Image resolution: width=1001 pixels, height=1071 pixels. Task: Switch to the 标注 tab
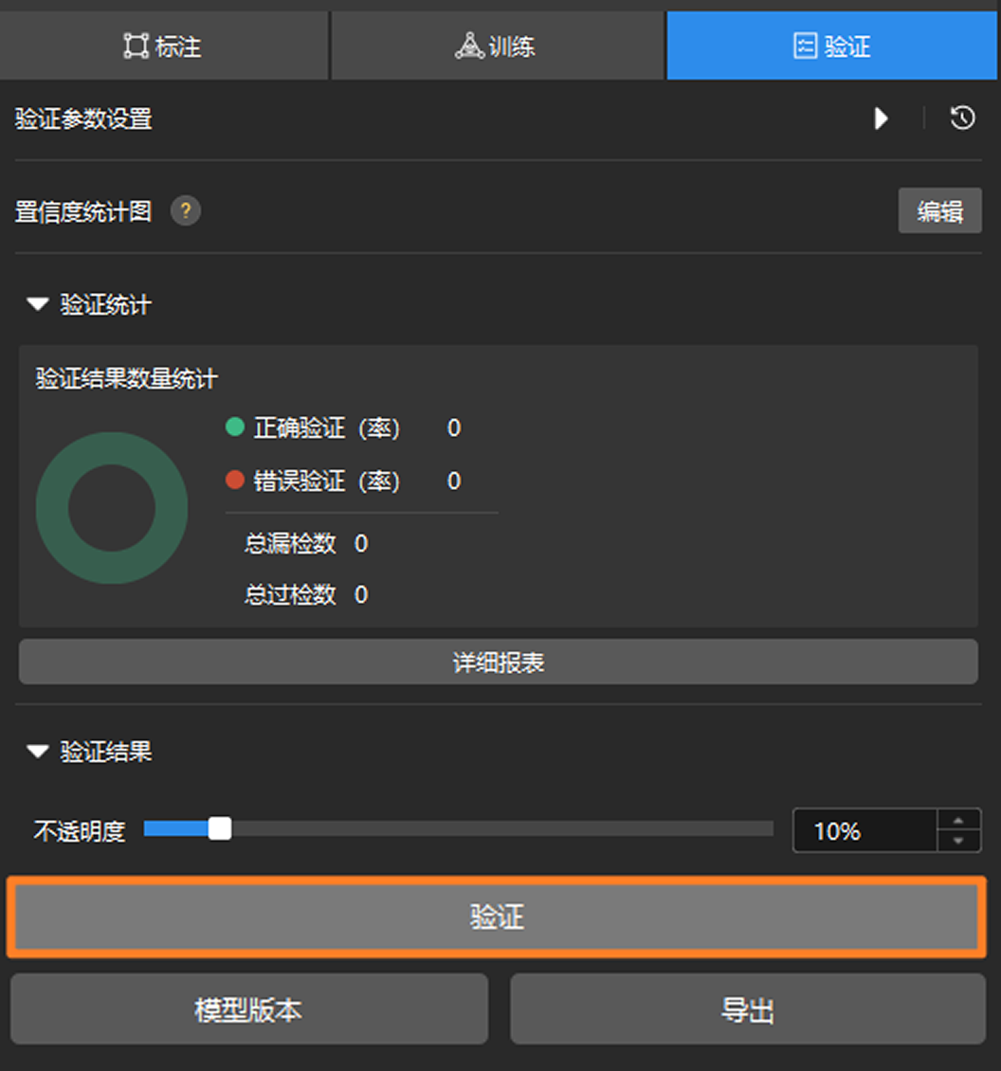164,45
